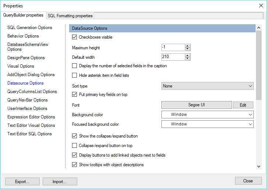Open Text Editor SQL Options category
The width and height of the screenshot is (267, 189).
click(29, 134)
